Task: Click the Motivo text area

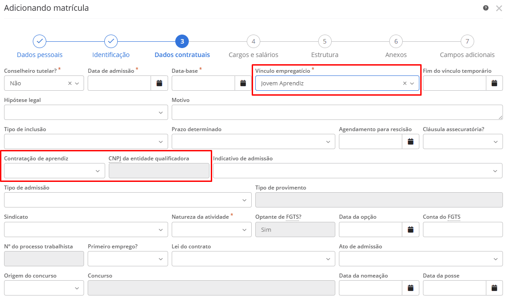Action: (337, 112)
